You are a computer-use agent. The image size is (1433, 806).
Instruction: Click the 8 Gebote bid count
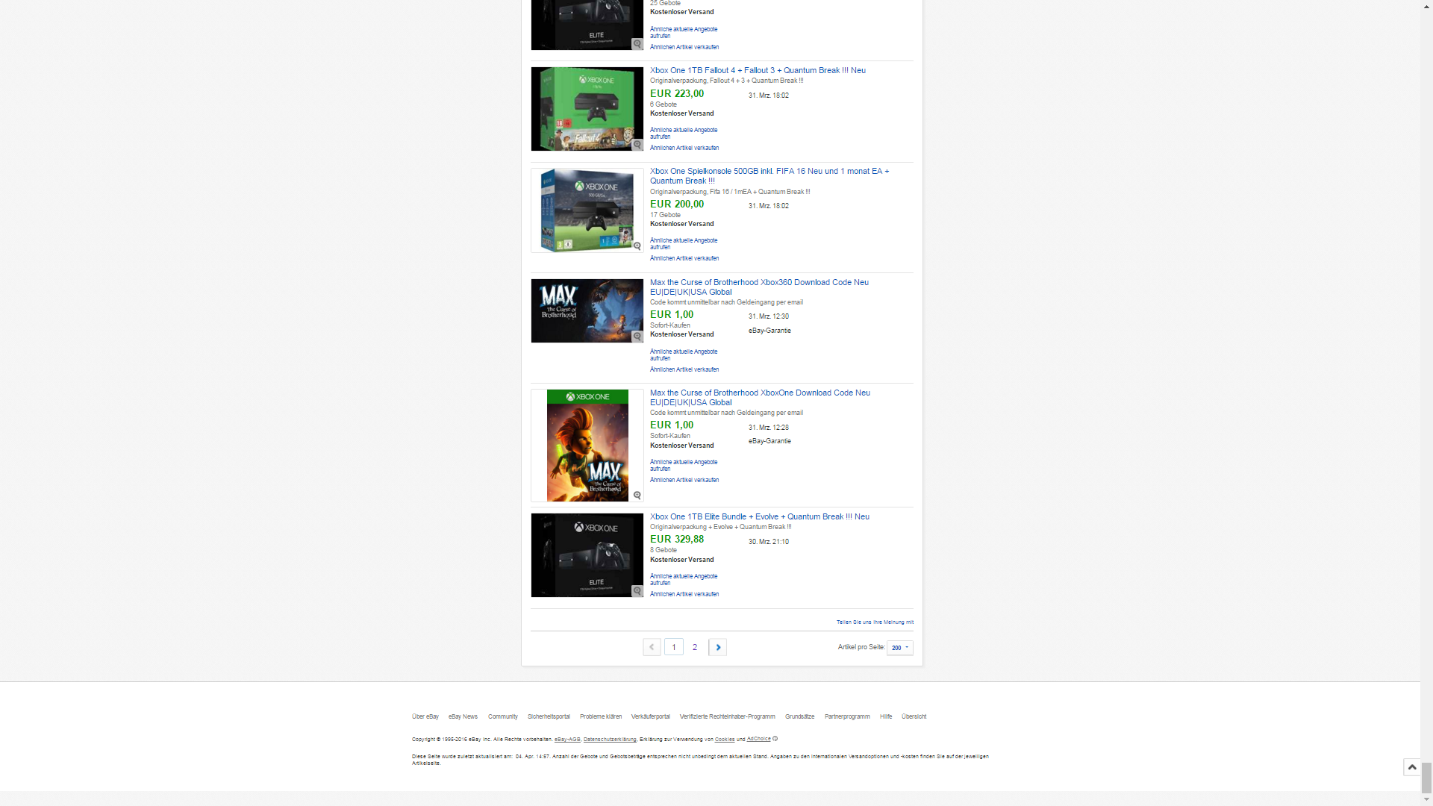pos(664,550)
